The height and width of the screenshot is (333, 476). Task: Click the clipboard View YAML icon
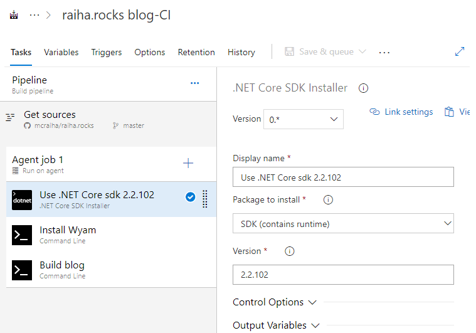[449, 112]
